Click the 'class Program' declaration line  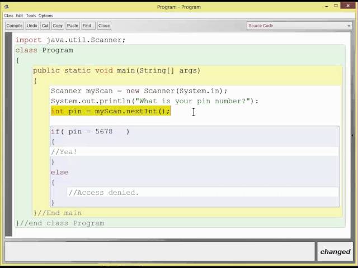(x=44, y=50)
